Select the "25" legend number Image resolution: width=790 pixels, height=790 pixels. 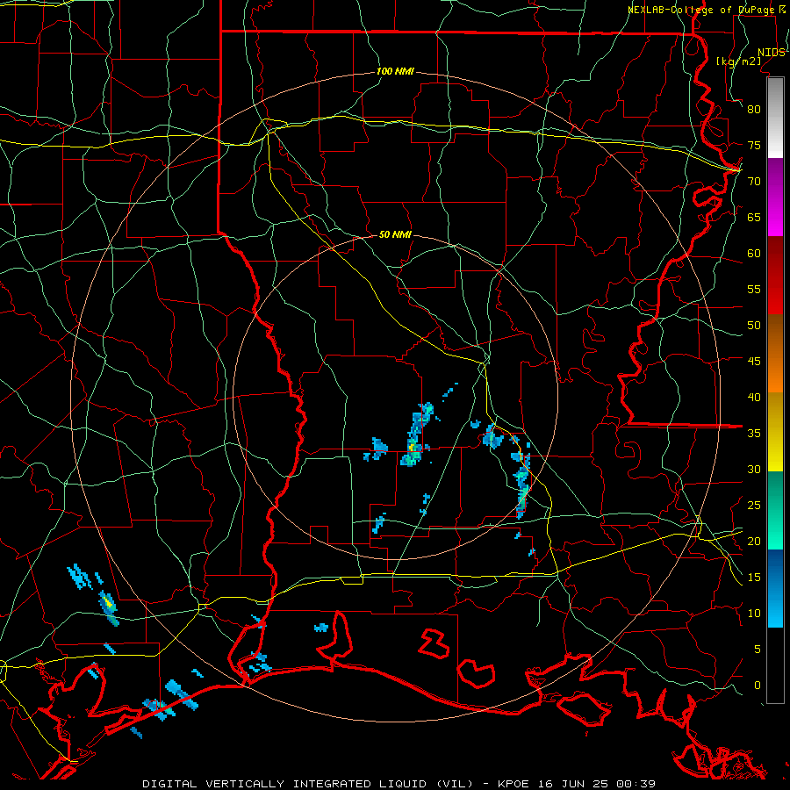pos(754,506)
